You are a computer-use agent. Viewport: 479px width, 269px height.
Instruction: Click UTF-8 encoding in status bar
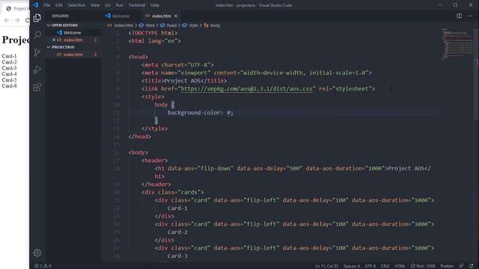[x=370, y=266]
